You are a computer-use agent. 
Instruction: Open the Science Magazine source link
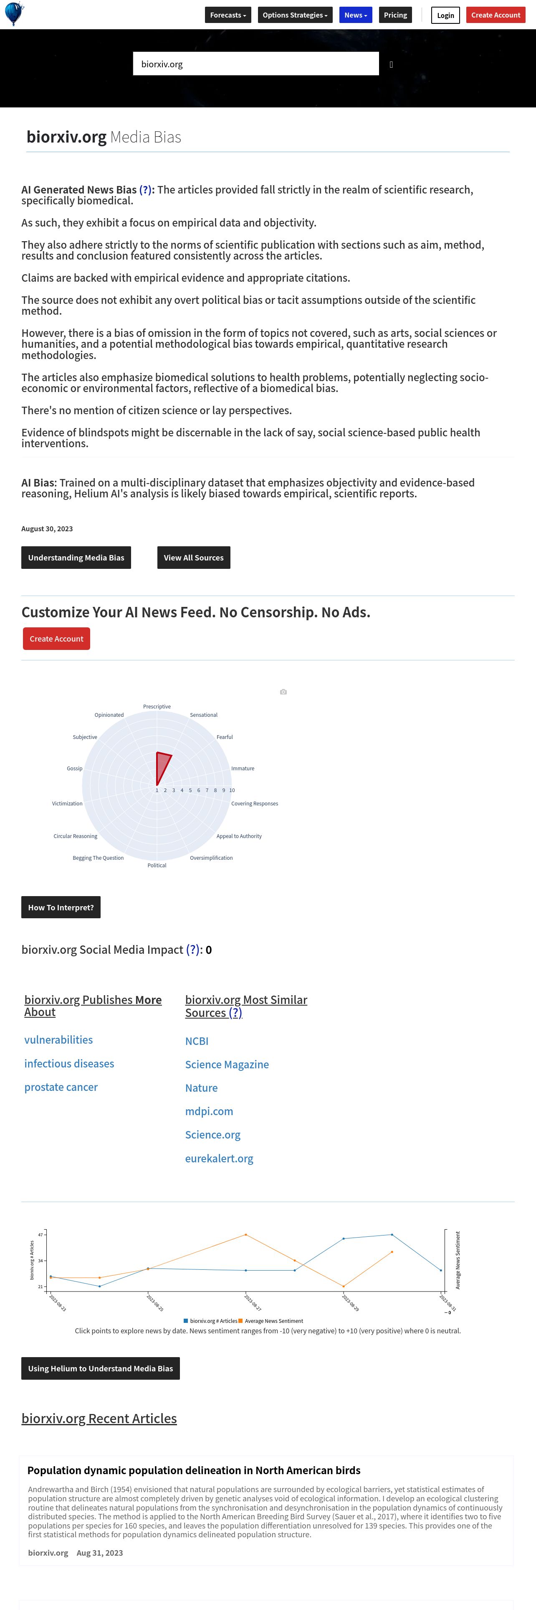click(227, 1065)
